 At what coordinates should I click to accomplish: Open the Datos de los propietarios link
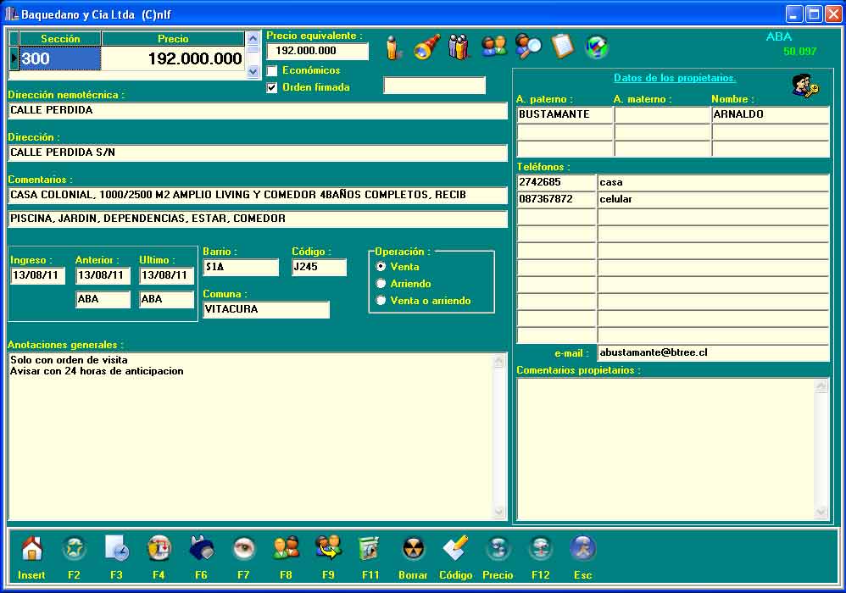point(675,78)
